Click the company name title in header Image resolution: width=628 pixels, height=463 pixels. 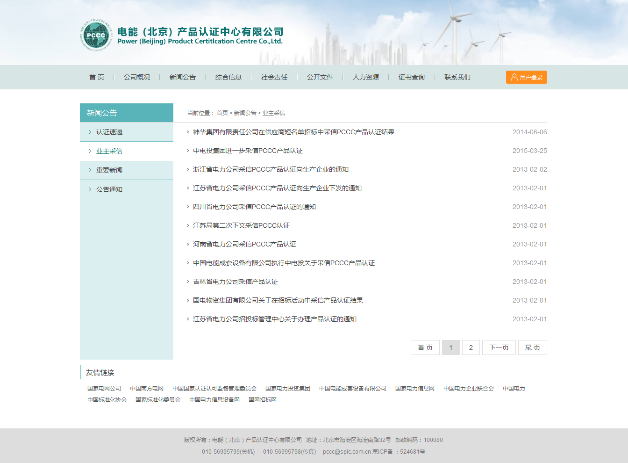200,32
